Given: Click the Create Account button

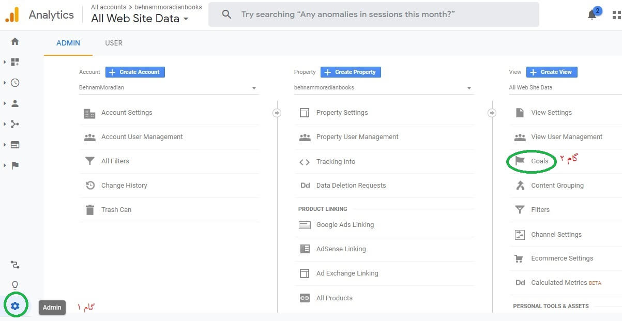Looking at the screenshot, I should coord(135,72).
